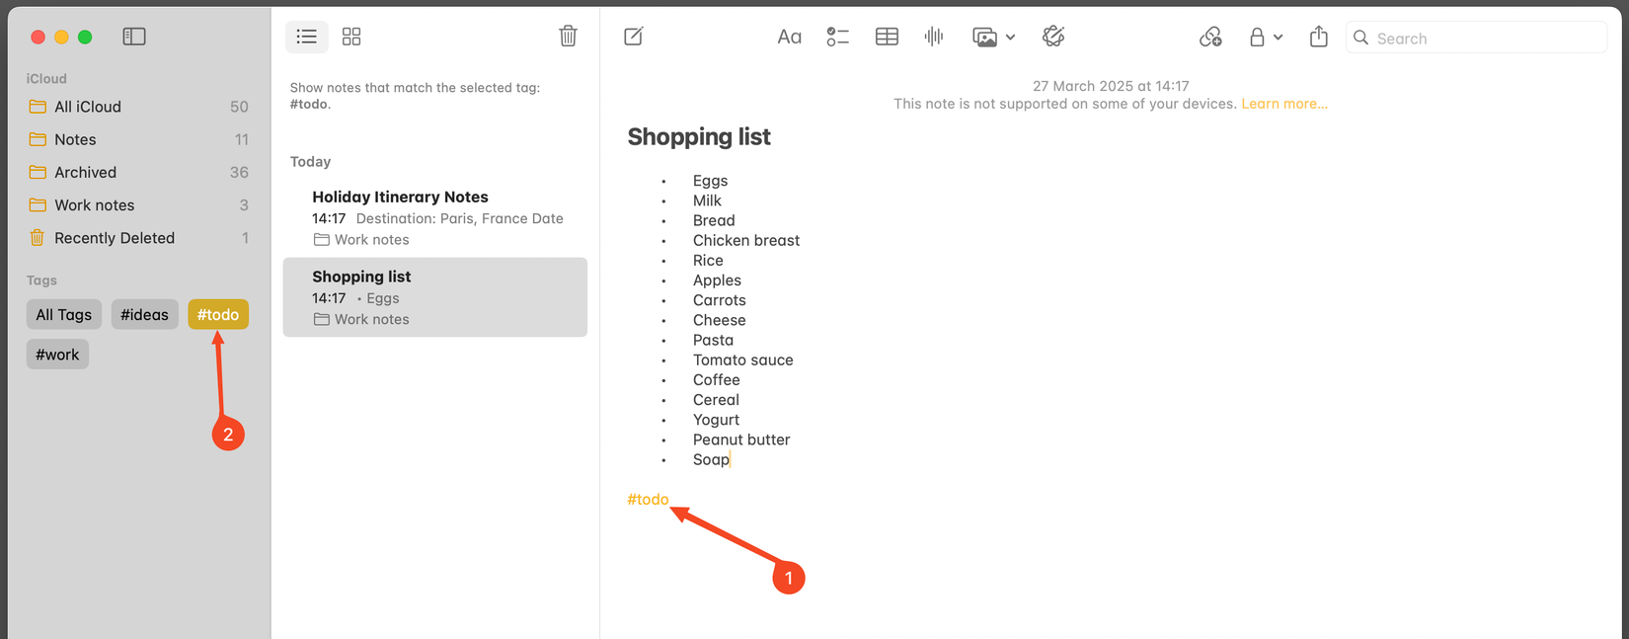Show notes for All Tags
Viewport: 1629px width, 639px height.
click(x=63, y=314)
